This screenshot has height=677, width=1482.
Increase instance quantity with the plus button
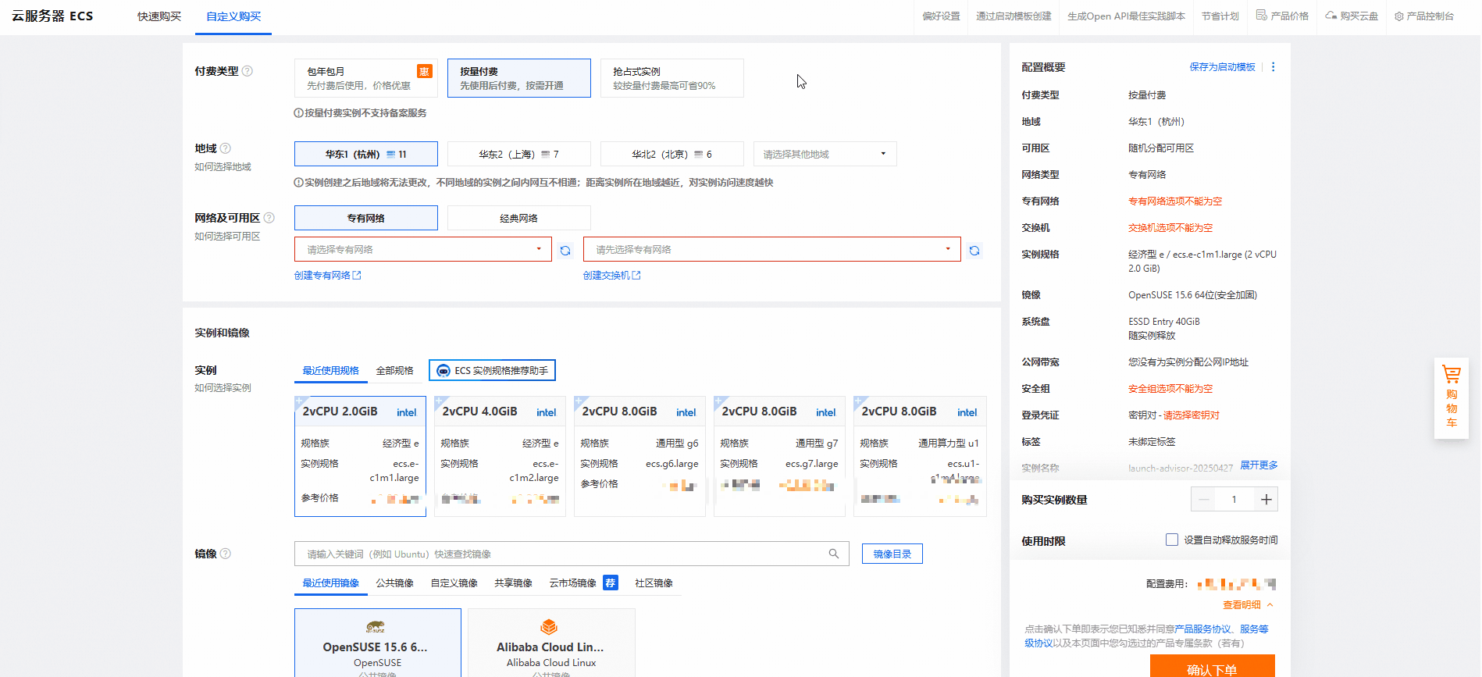pyautogui.click(x=1266, y=500)
